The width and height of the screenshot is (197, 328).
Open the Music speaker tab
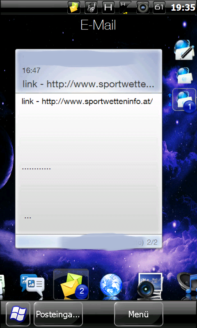[x=187, y=285]
